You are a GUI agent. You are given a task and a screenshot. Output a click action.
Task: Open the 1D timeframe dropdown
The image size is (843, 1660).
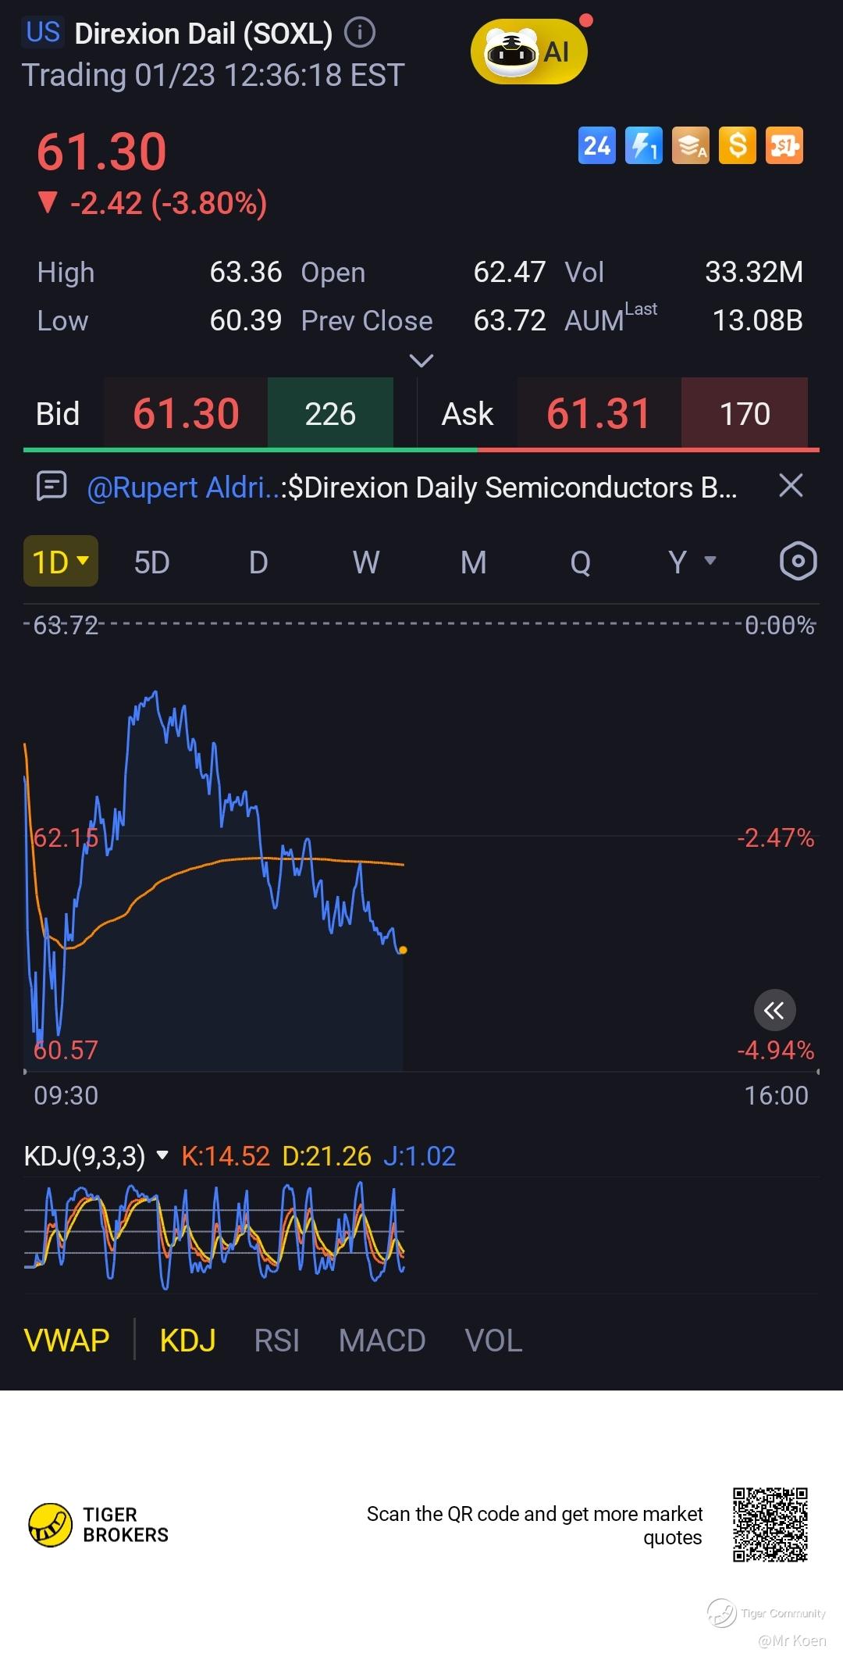pyautogui.click(x=61, y=561)
